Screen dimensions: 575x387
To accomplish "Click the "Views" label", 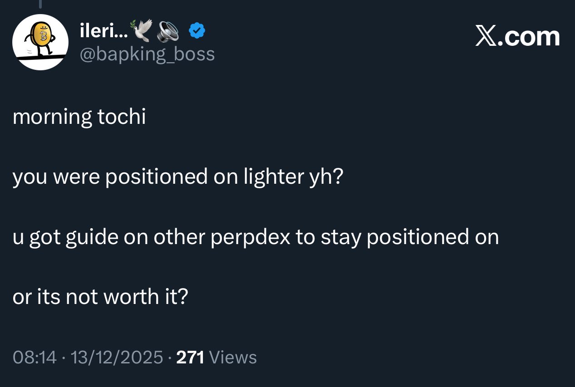I will [x=233, y=358].
